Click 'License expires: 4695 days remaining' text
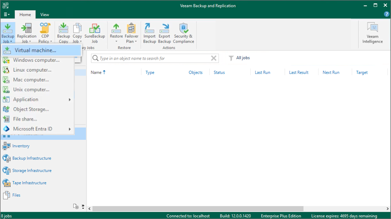Screen dimensions: 391x219 click(x=344, y=216)
